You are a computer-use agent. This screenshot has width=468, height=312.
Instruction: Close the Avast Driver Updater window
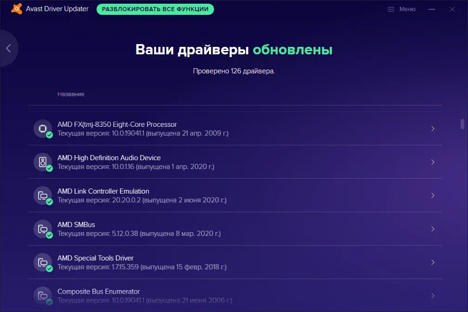(452, 9)
